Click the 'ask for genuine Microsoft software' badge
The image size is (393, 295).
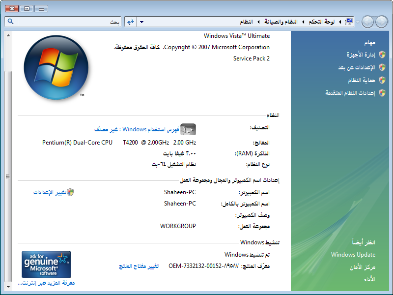(46, 264)
